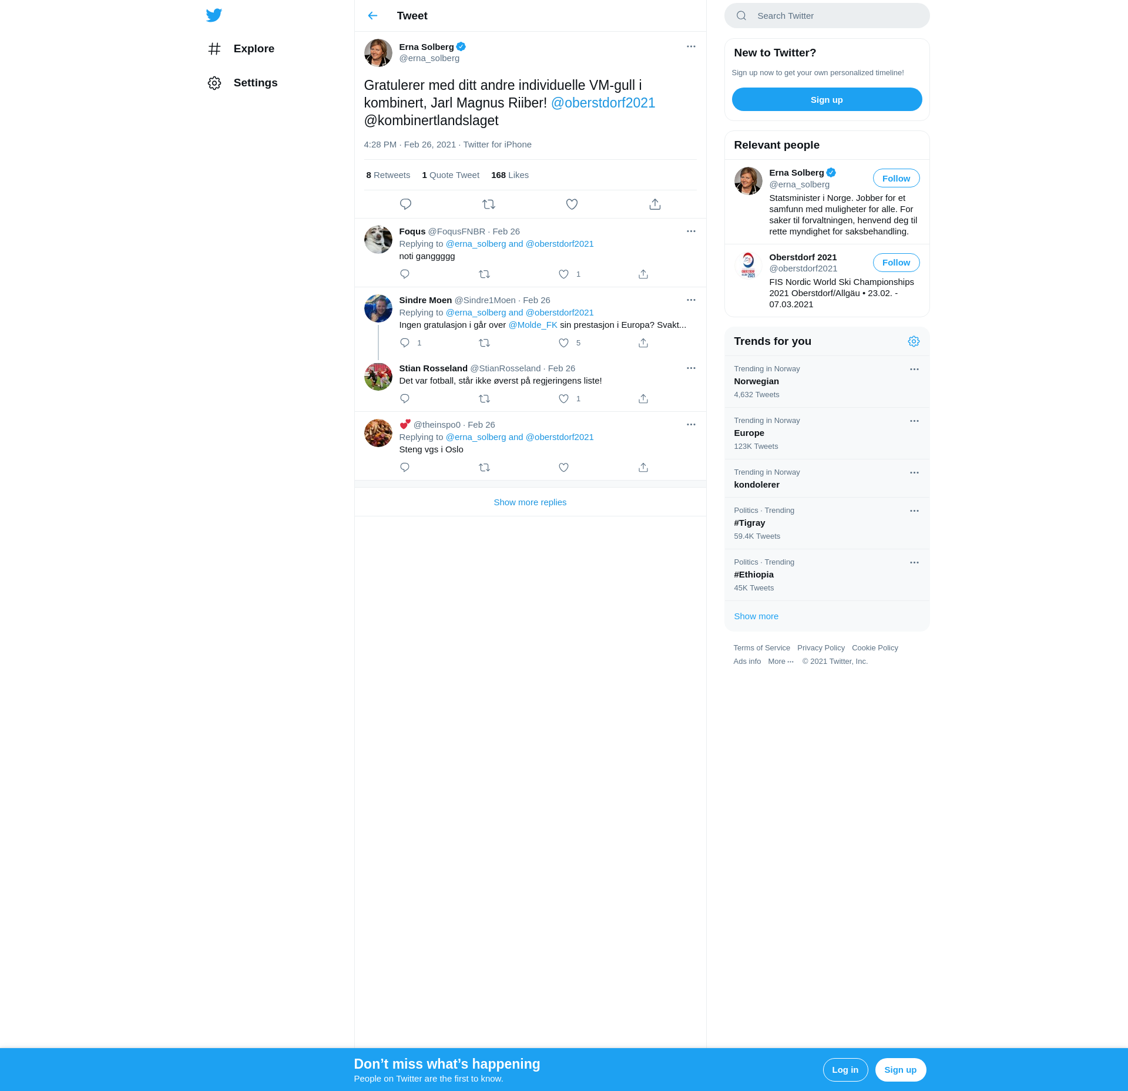
Task: Open options for the kondolerer trend
Action: [x=914, y=473]
